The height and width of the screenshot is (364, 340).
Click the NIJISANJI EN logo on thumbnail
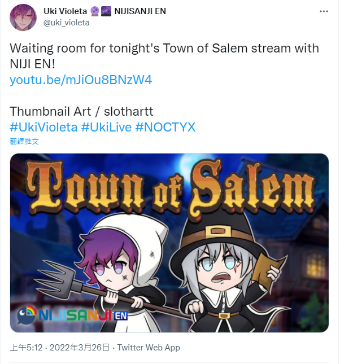coord(72,315)
